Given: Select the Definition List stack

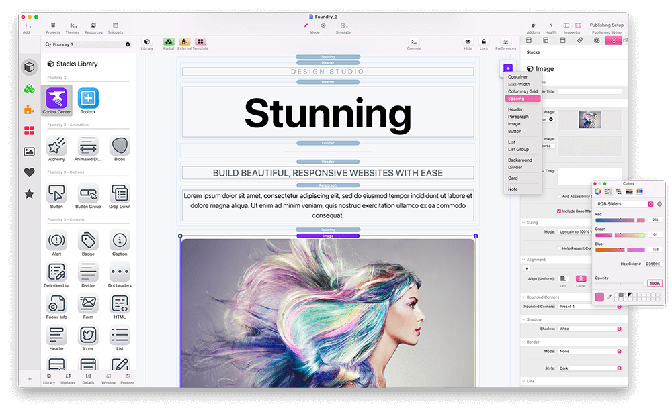Looking at the screenshot, I should click(56, 274).
